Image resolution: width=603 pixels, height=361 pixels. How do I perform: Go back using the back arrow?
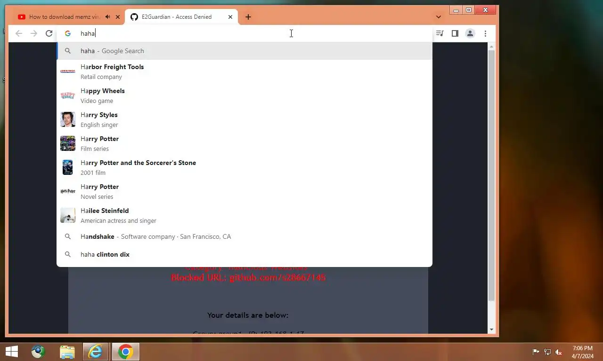pos(19,33)
